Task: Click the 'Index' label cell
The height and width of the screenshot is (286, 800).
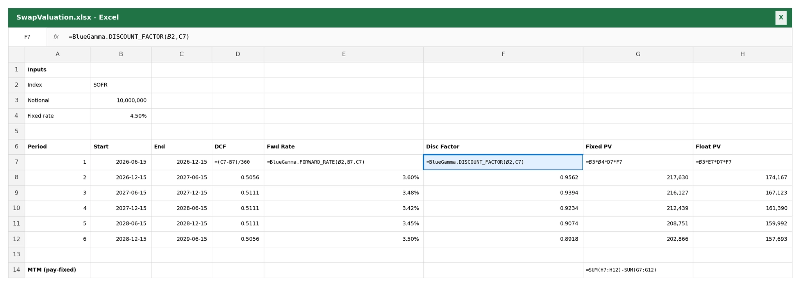Action: (58, 85)
